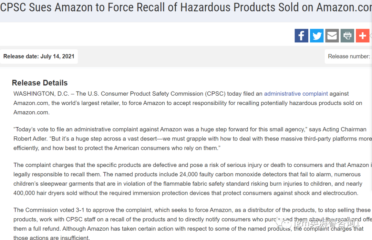Image resolution: width=372 pixels, height=240 pixels.
Task: Click the CPSC Sues Amazon headline
Action: (x=185, y=8)
